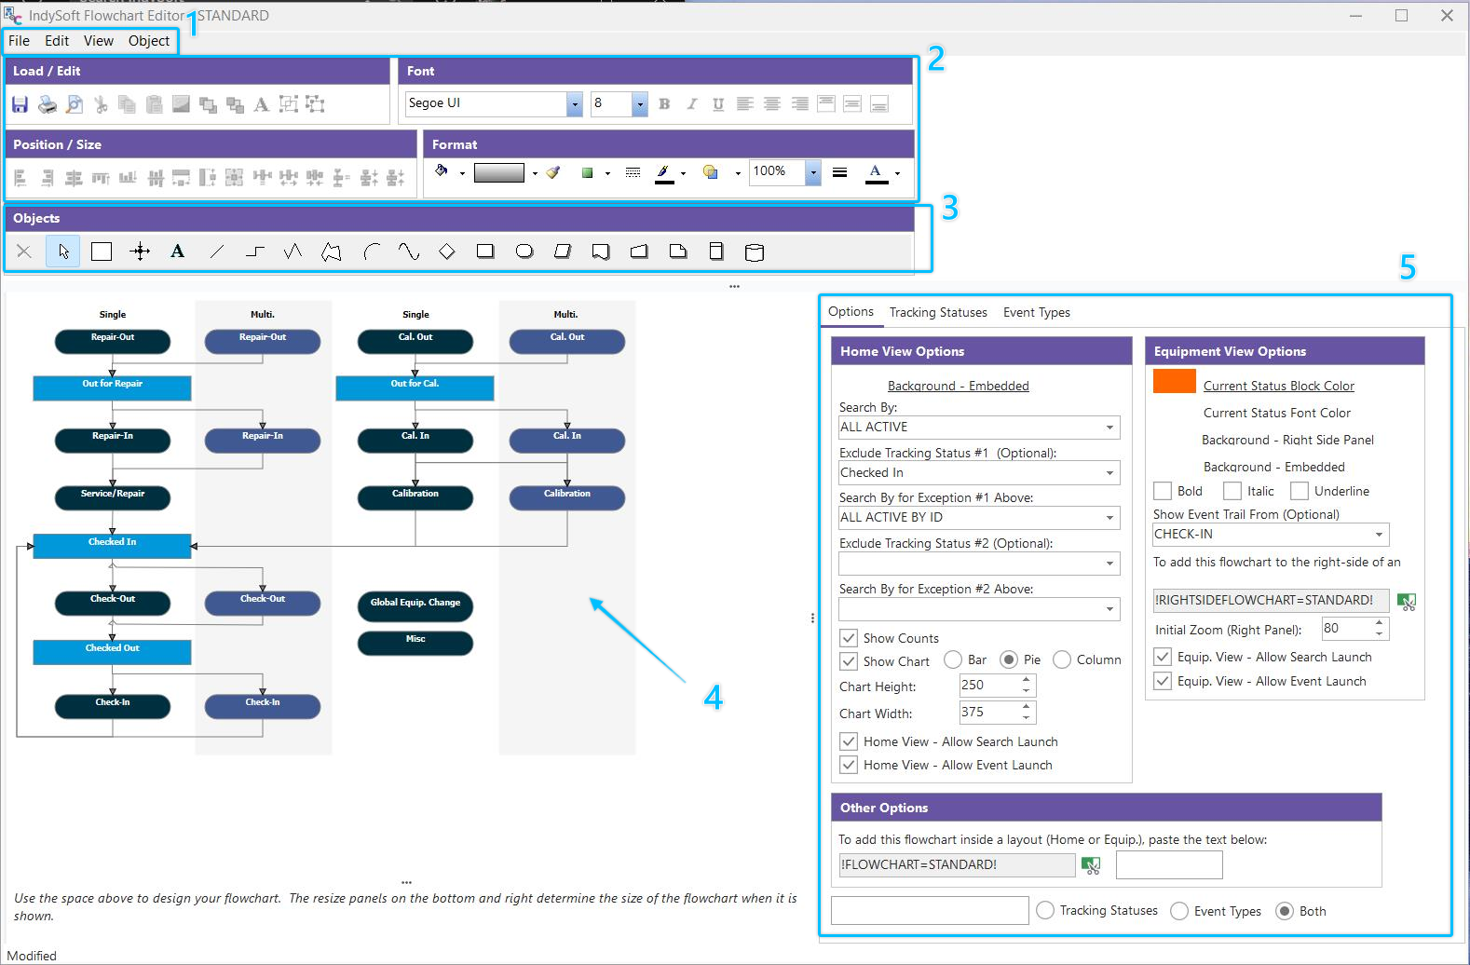1470x965 pixels.
Task: Select the Bar chart radio button
Action: (x=953, y=659)
